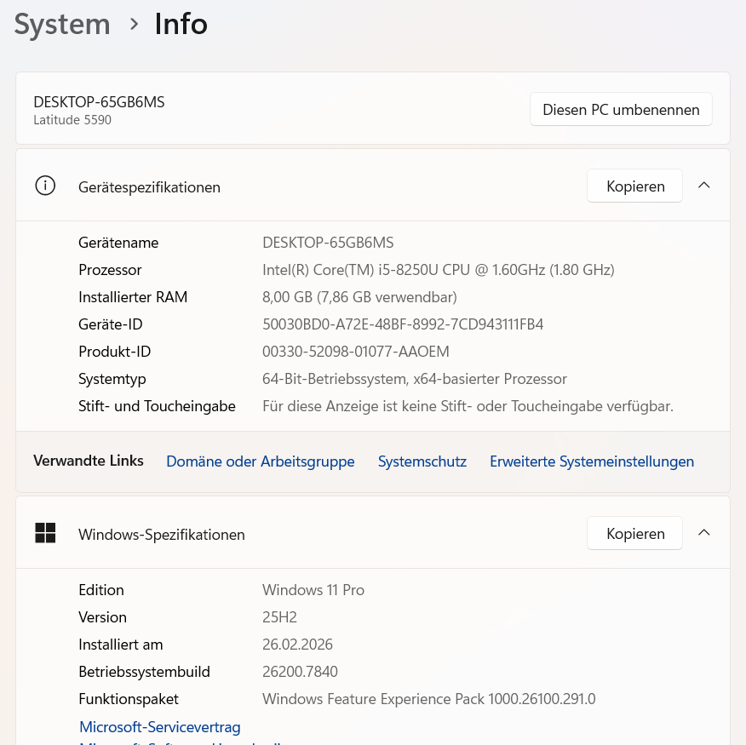
Task: Click the Funktionspaket label
Action: 129,699
